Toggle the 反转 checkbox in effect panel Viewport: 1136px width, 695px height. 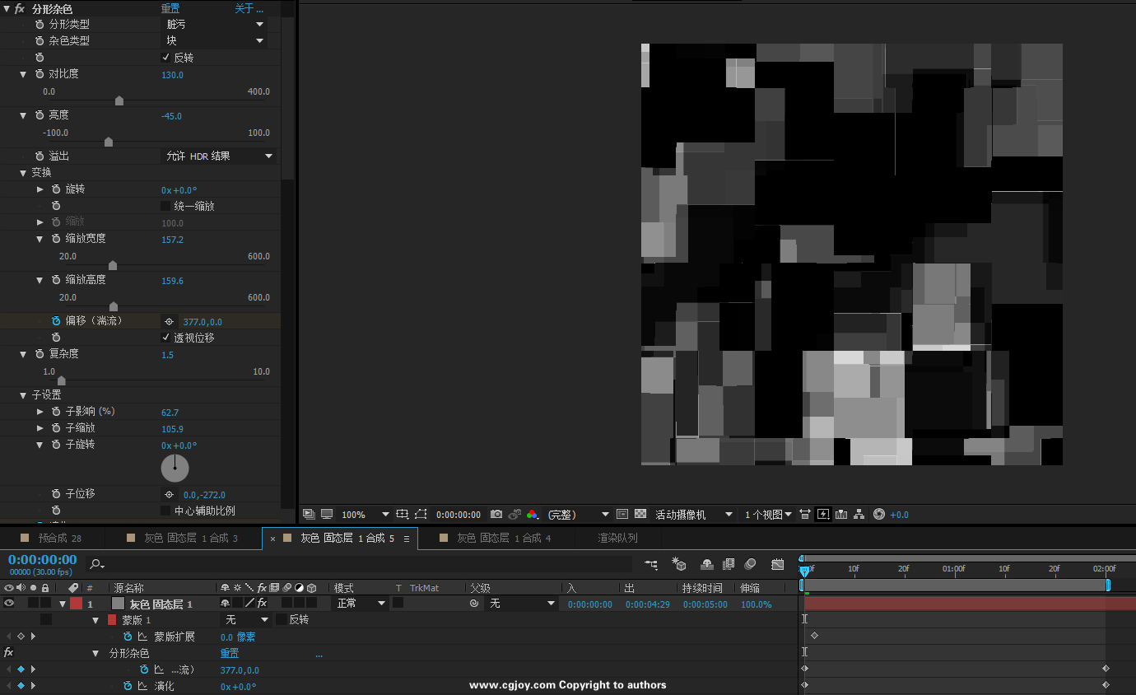[x=165, y=58]
